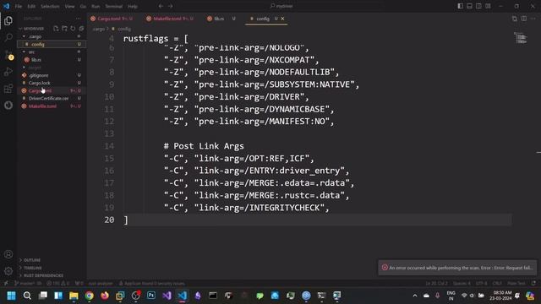Open editor more actions menu
The image size is (541, 304).
(x=533, y=19)
